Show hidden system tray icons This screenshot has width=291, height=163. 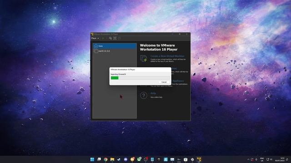pyautogui.click(x=248, y=159)
